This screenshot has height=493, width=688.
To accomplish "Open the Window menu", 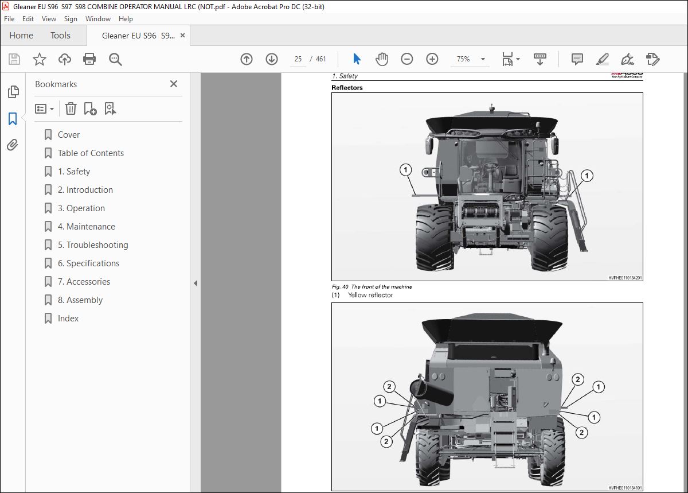I will coord(98,19).
